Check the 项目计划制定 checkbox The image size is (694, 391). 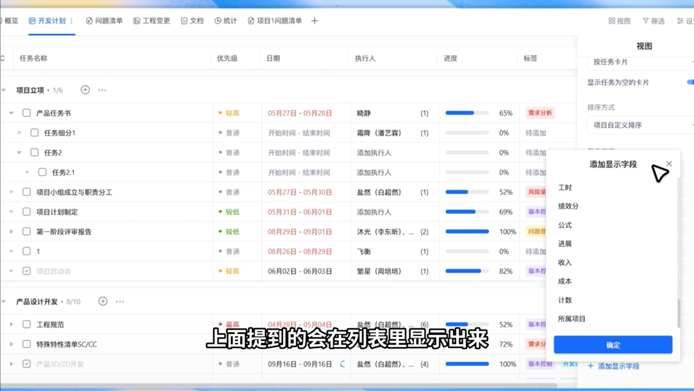26,212
